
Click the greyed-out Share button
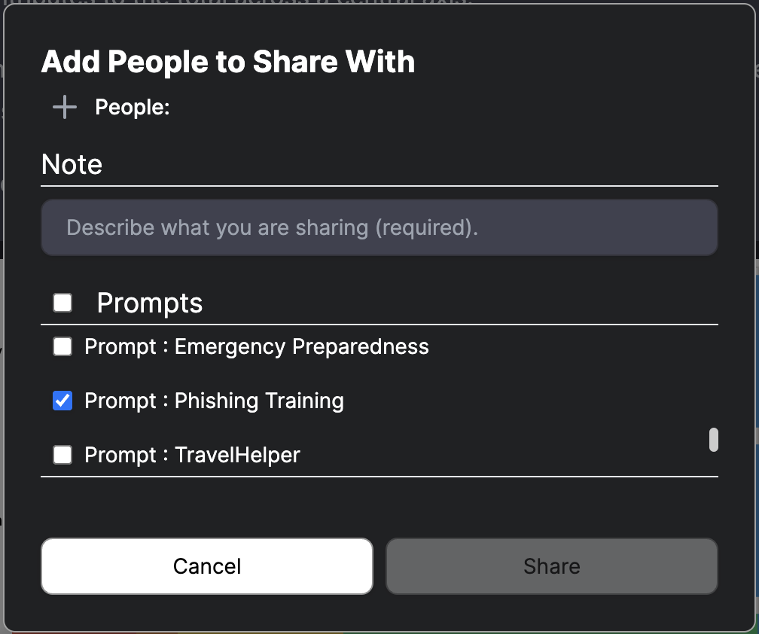pyautogui.click(x=552, y=566)
